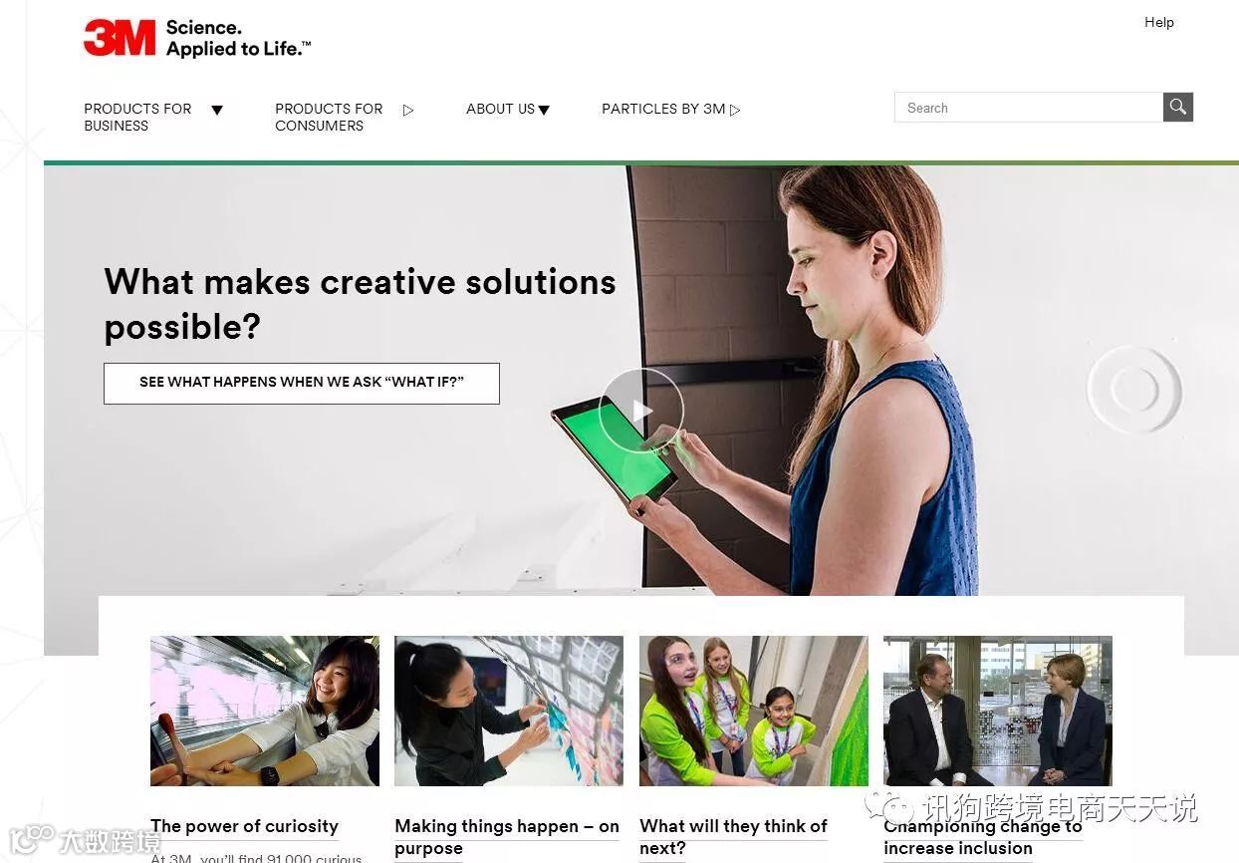1239x863 pixels.
Task: Open Making things happen on purpose link
Action: click(x=507, y=837)
